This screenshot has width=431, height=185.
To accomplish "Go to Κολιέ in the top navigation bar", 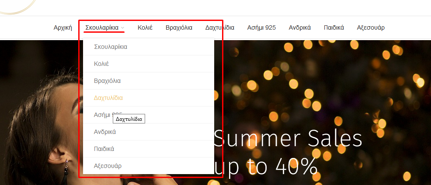I will coord(145,28).
